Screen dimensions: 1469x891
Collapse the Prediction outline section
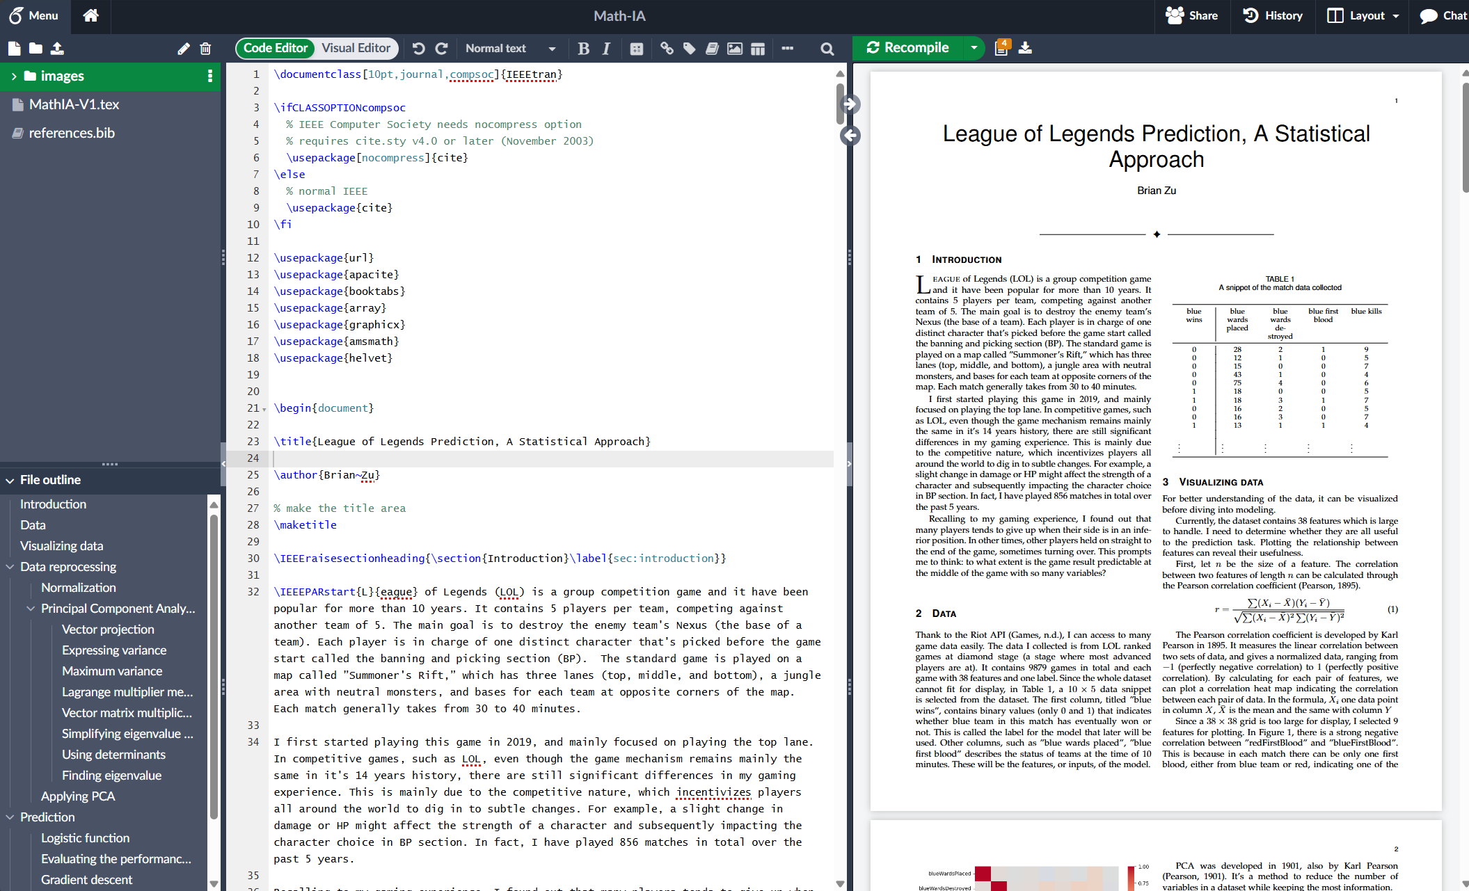click(x=10, y=817)
